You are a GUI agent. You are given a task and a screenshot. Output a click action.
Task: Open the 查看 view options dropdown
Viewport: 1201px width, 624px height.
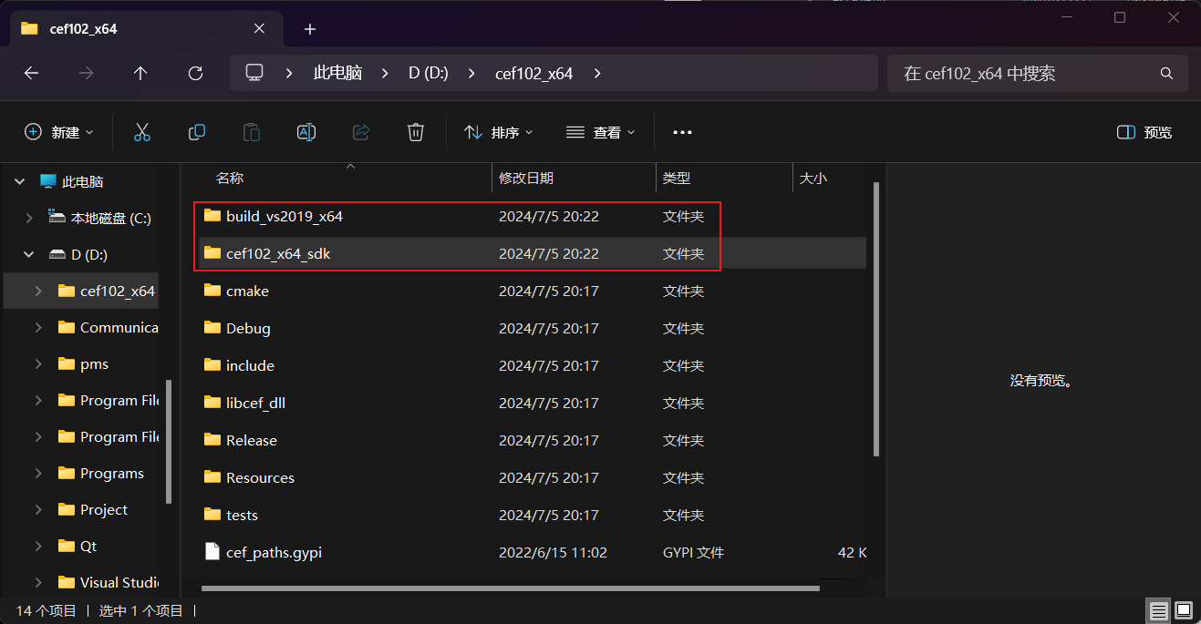pos(600,131)
